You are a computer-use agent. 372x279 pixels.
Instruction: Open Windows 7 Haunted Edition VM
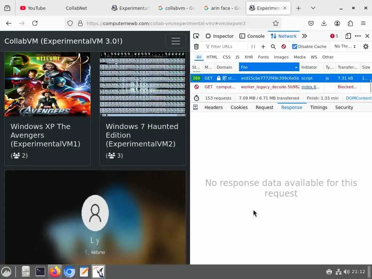(142, 109)
